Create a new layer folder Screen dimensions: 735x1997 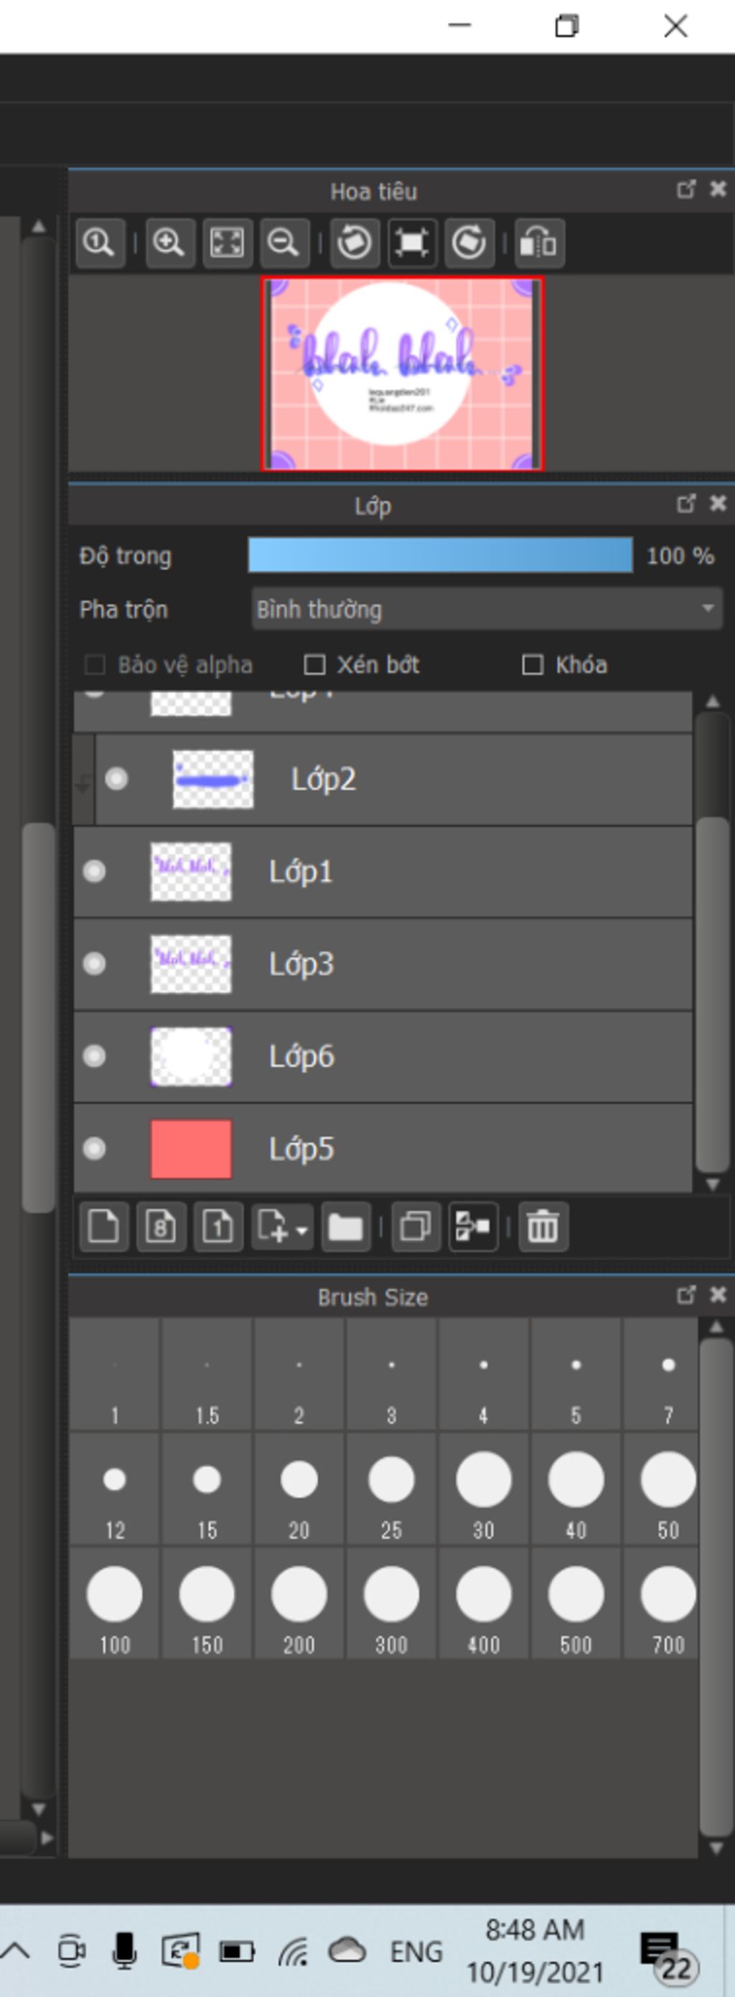coord(345,1227)
